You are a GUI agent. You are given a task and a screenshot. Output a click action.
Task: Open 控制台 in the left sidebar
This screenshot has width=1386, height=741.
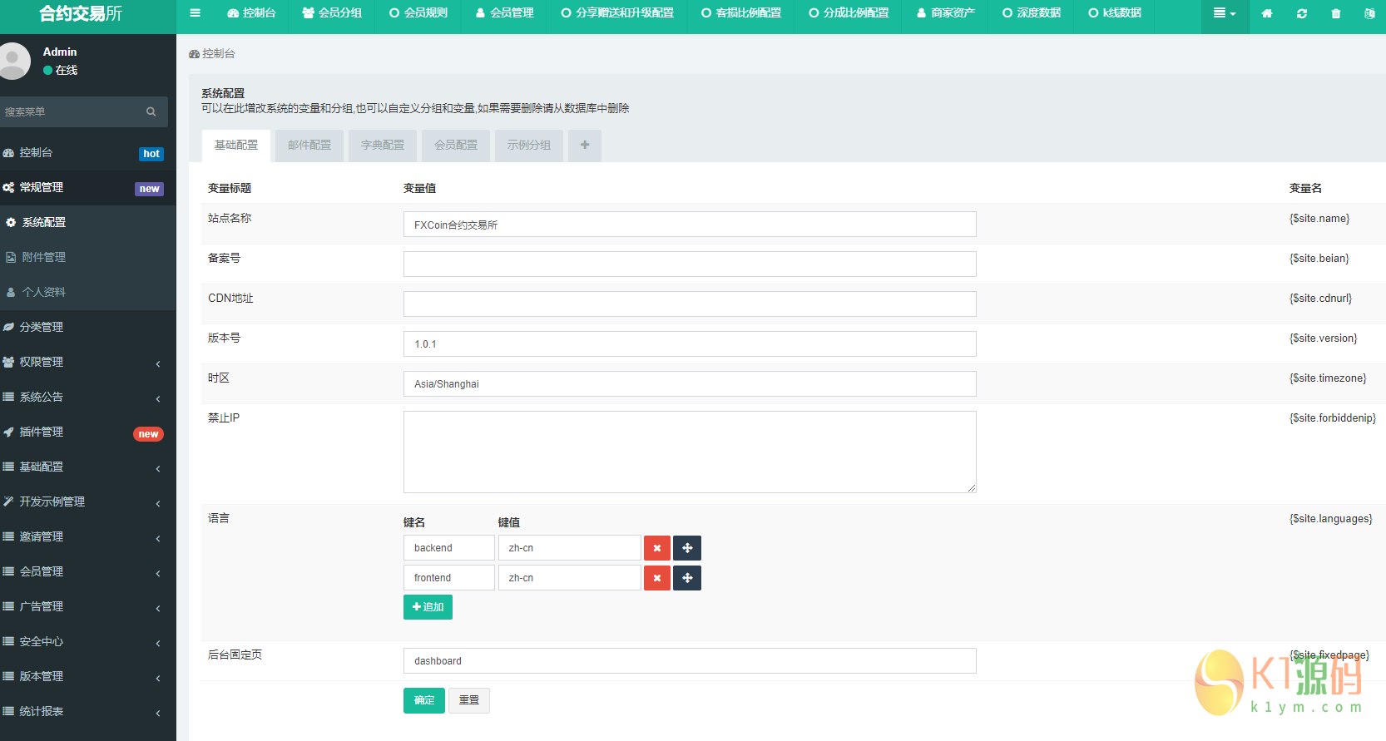[88, 153]
